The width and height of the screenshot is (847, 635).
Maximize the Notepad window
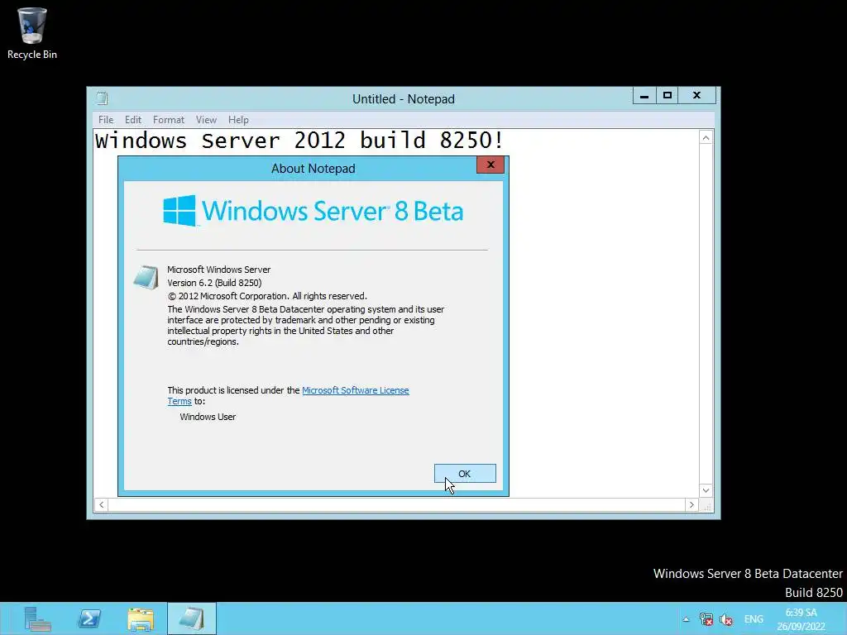pyautogui.click(x=668, y=96)
